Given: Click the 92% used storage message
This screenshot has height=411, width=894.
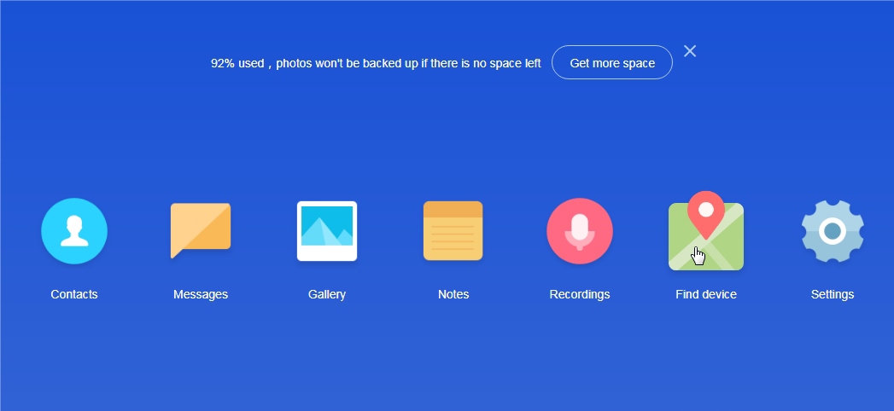Looking at the screenshot, I should [376, 63].
